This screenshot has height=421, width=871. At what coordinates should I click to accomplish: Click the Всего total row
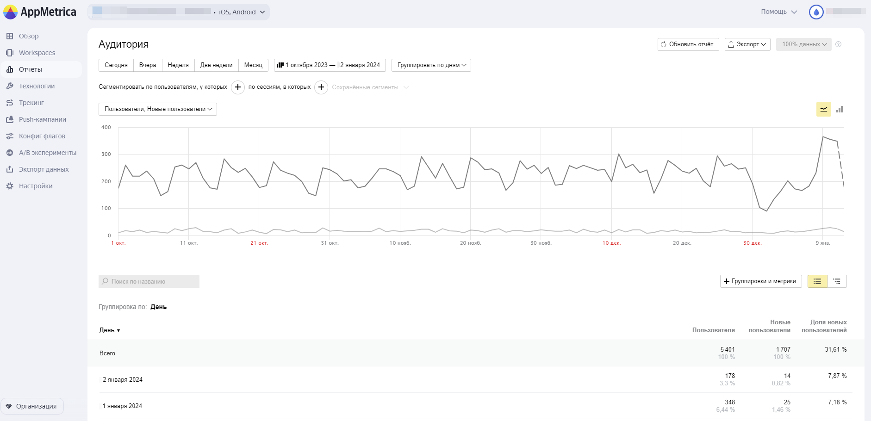coord(476,353)
